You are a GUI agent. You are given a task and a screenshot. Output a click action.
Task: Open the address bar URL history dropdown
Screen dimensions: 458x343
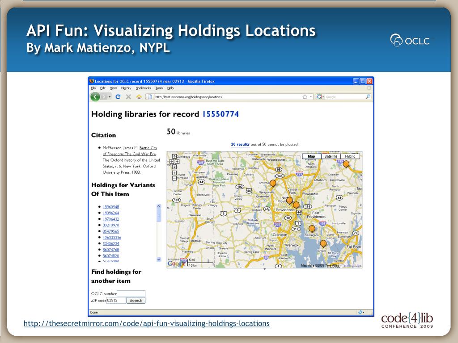311,97
